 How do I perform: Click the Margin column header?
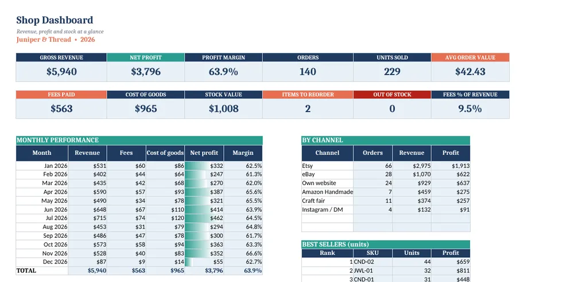(x=243, y=153)
